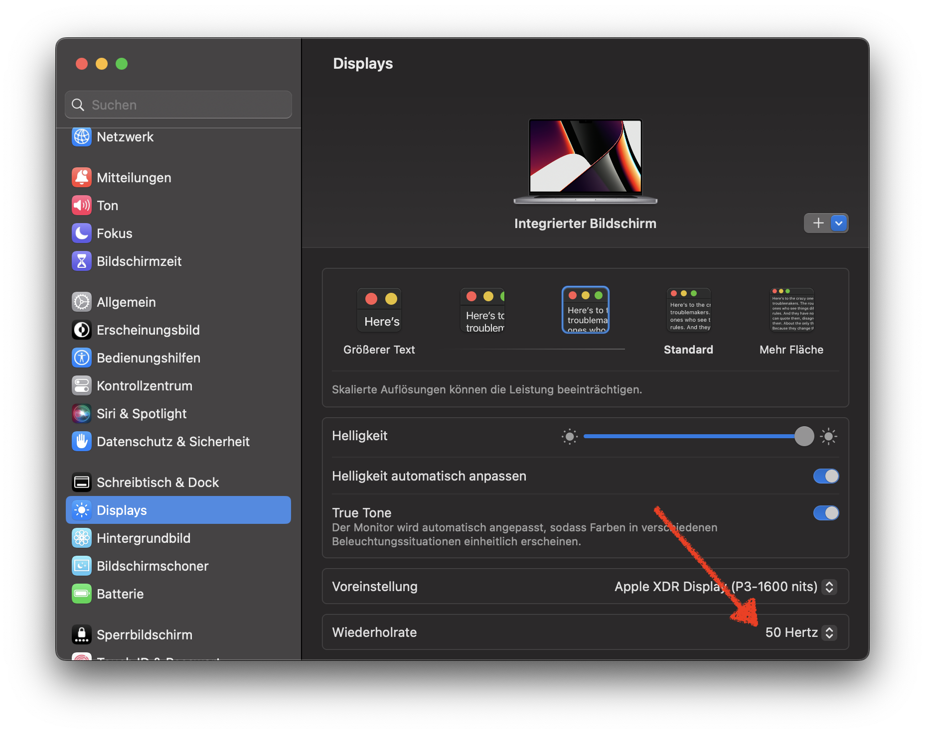Click the Suchen search field
Screen dimensions: 925x734
(x=178, y=105)
